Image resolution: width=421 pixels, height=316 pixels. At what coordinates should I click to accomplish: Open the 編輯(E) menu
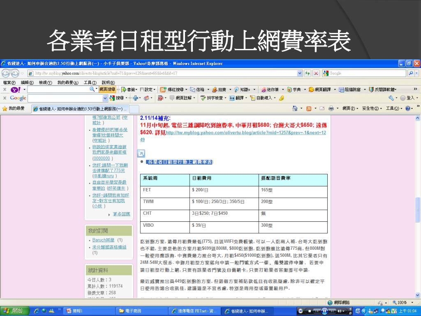pyautogui.click(x=27, y=82)
